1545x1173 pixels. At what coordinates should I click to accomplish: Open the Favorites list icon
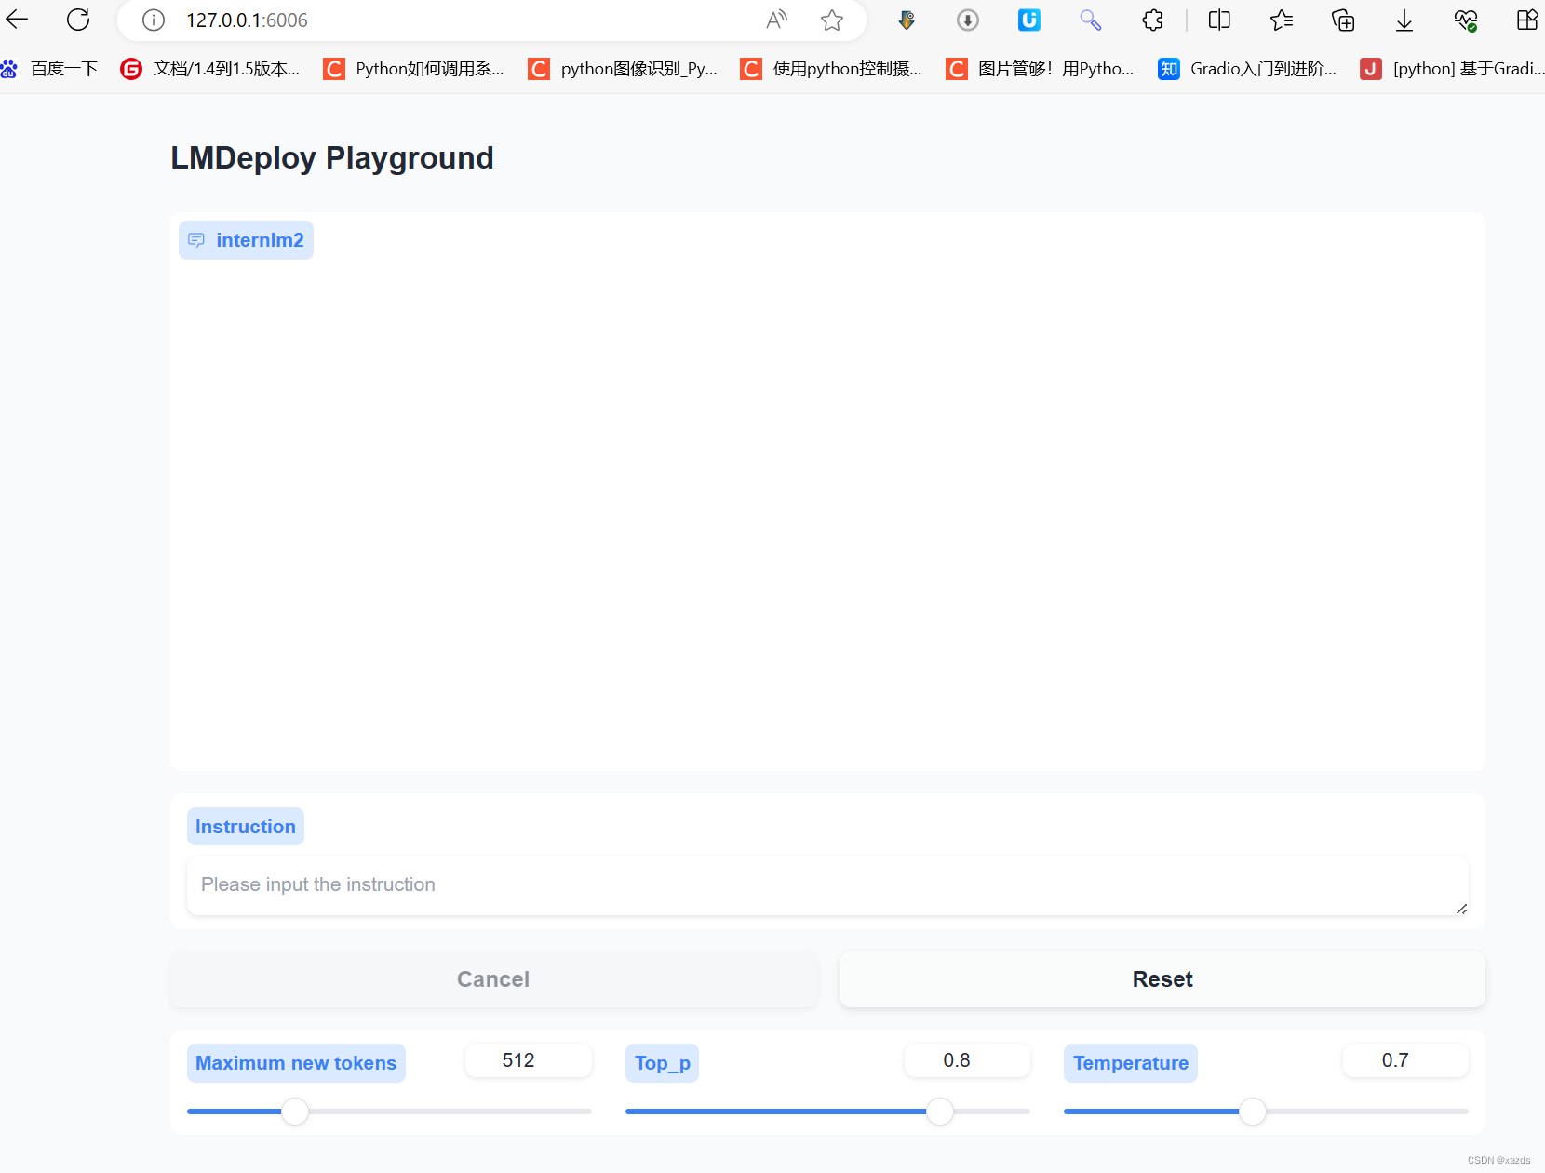pyautogui.click(x=1282, y=20)
